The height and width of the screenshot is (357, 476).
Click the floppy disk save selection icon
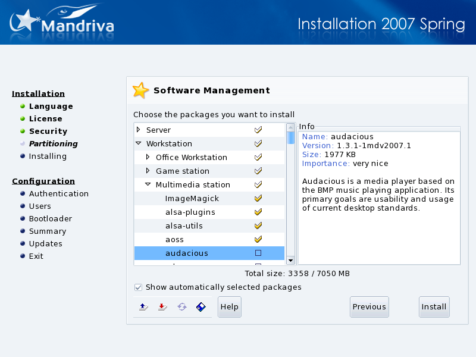pos(201,307)
